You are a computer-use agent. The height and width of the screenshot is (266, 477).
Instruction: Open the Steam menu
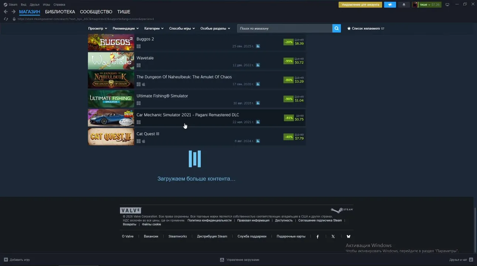(13, 5)
